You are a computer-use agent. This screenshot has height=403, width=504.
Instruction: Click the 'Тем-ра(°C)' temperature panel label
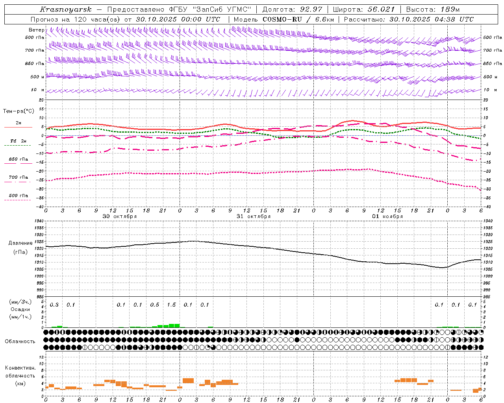tap(19, 111)
